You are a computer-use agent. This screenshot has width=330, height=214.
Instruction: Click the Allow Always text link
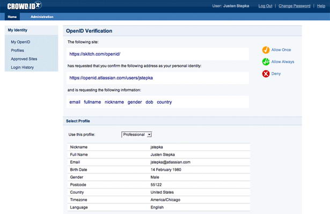coord(283,62)
